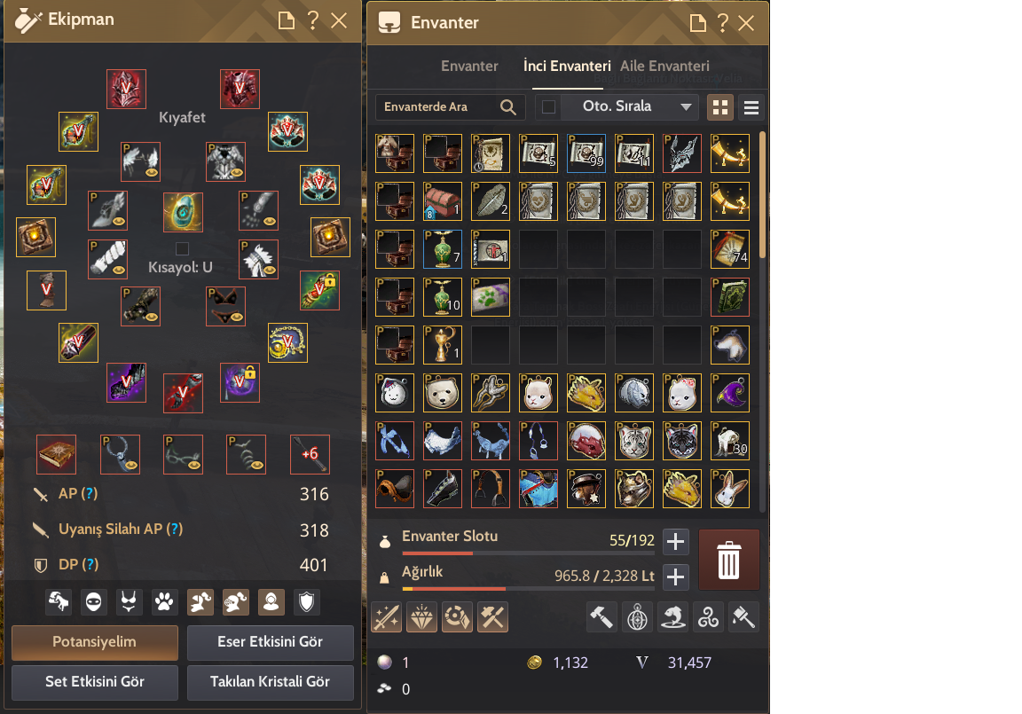
Task: Click the magnifier search icon in Envanter
Action: [x=508, y=106]
